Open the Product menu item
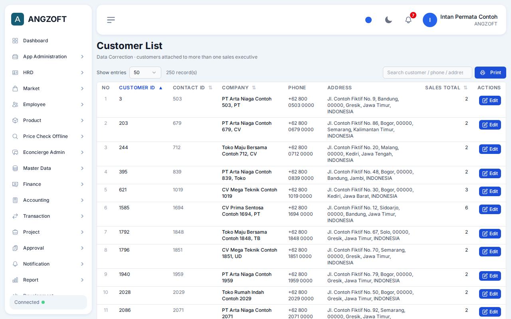This screenshot has width=511, height=319. point(48,120)
